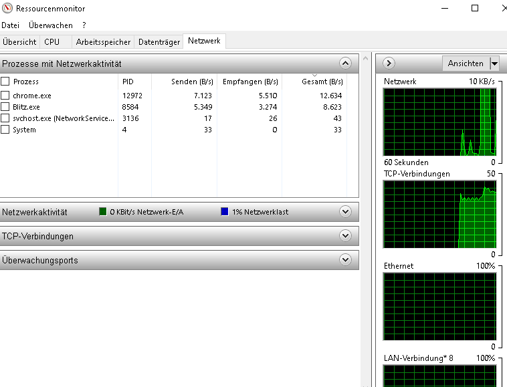Click the Ethernet utilization graph
The width and height of the screenshot is (507, 387).
coord(439,307)
